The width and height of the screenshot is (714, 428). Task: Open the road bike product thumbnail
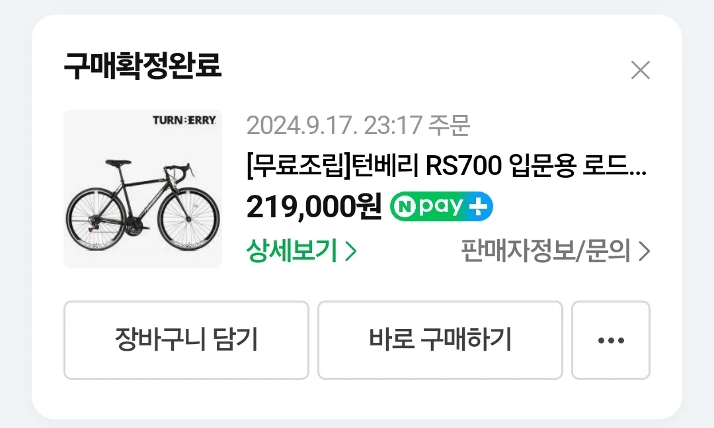(143, 189)
